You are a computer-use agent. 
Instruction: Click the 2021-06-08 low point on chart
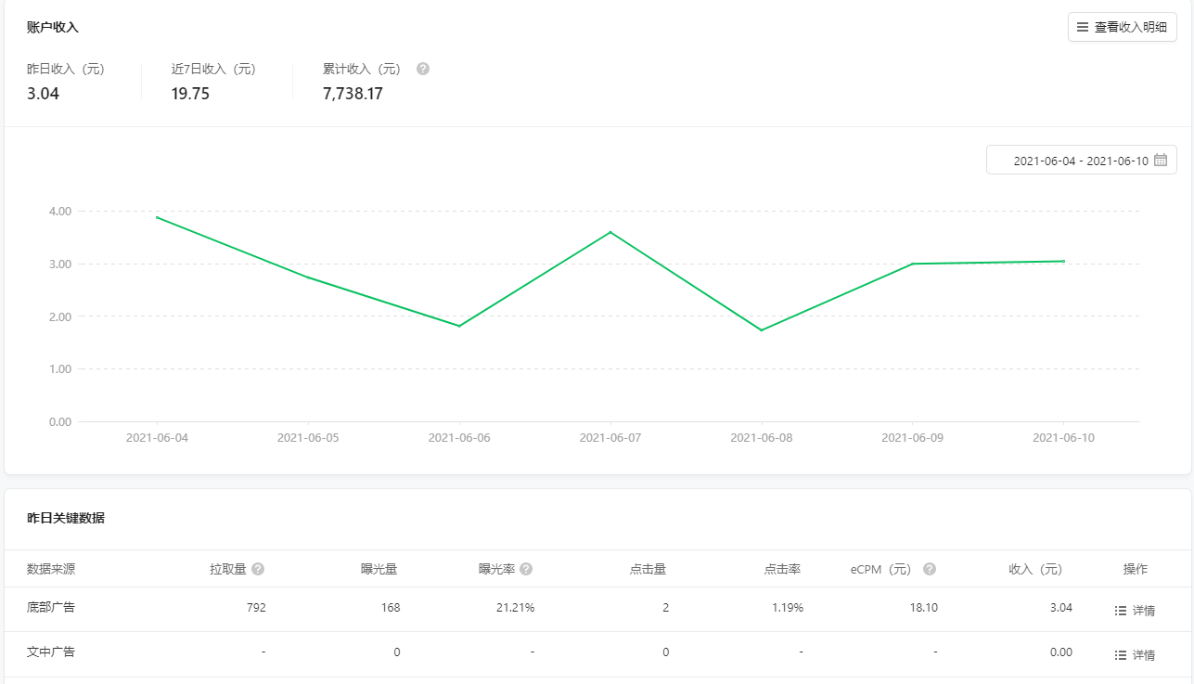point(762,330)
